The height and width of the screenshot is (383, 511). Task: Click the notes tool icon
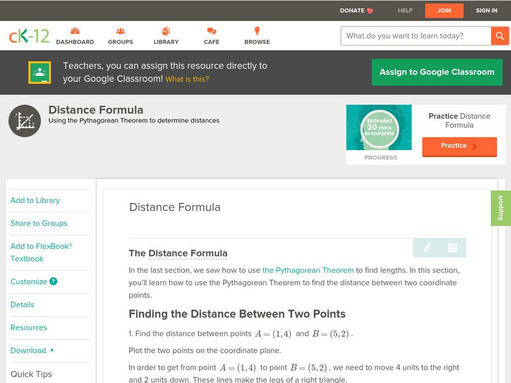tap(453, 248)
